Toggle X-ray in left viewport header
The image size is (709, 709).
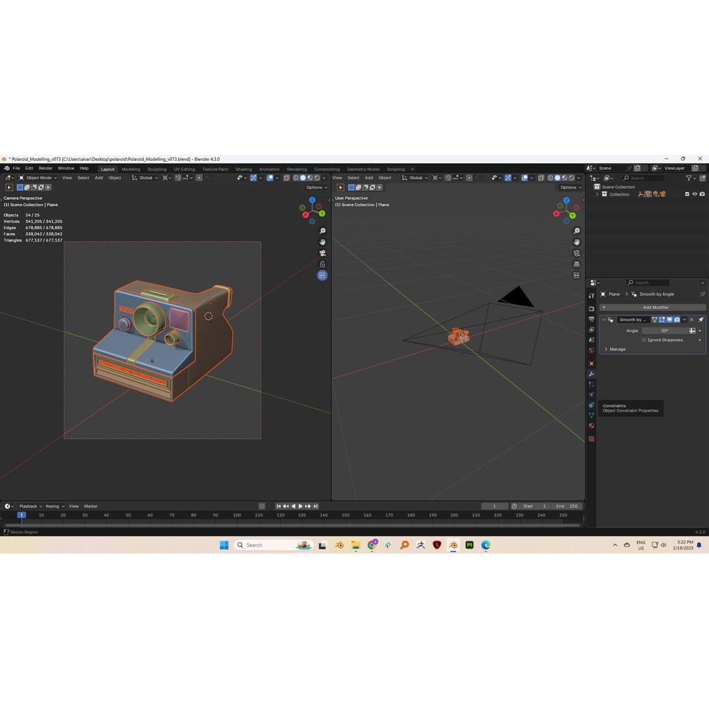(x=286, y=178)
